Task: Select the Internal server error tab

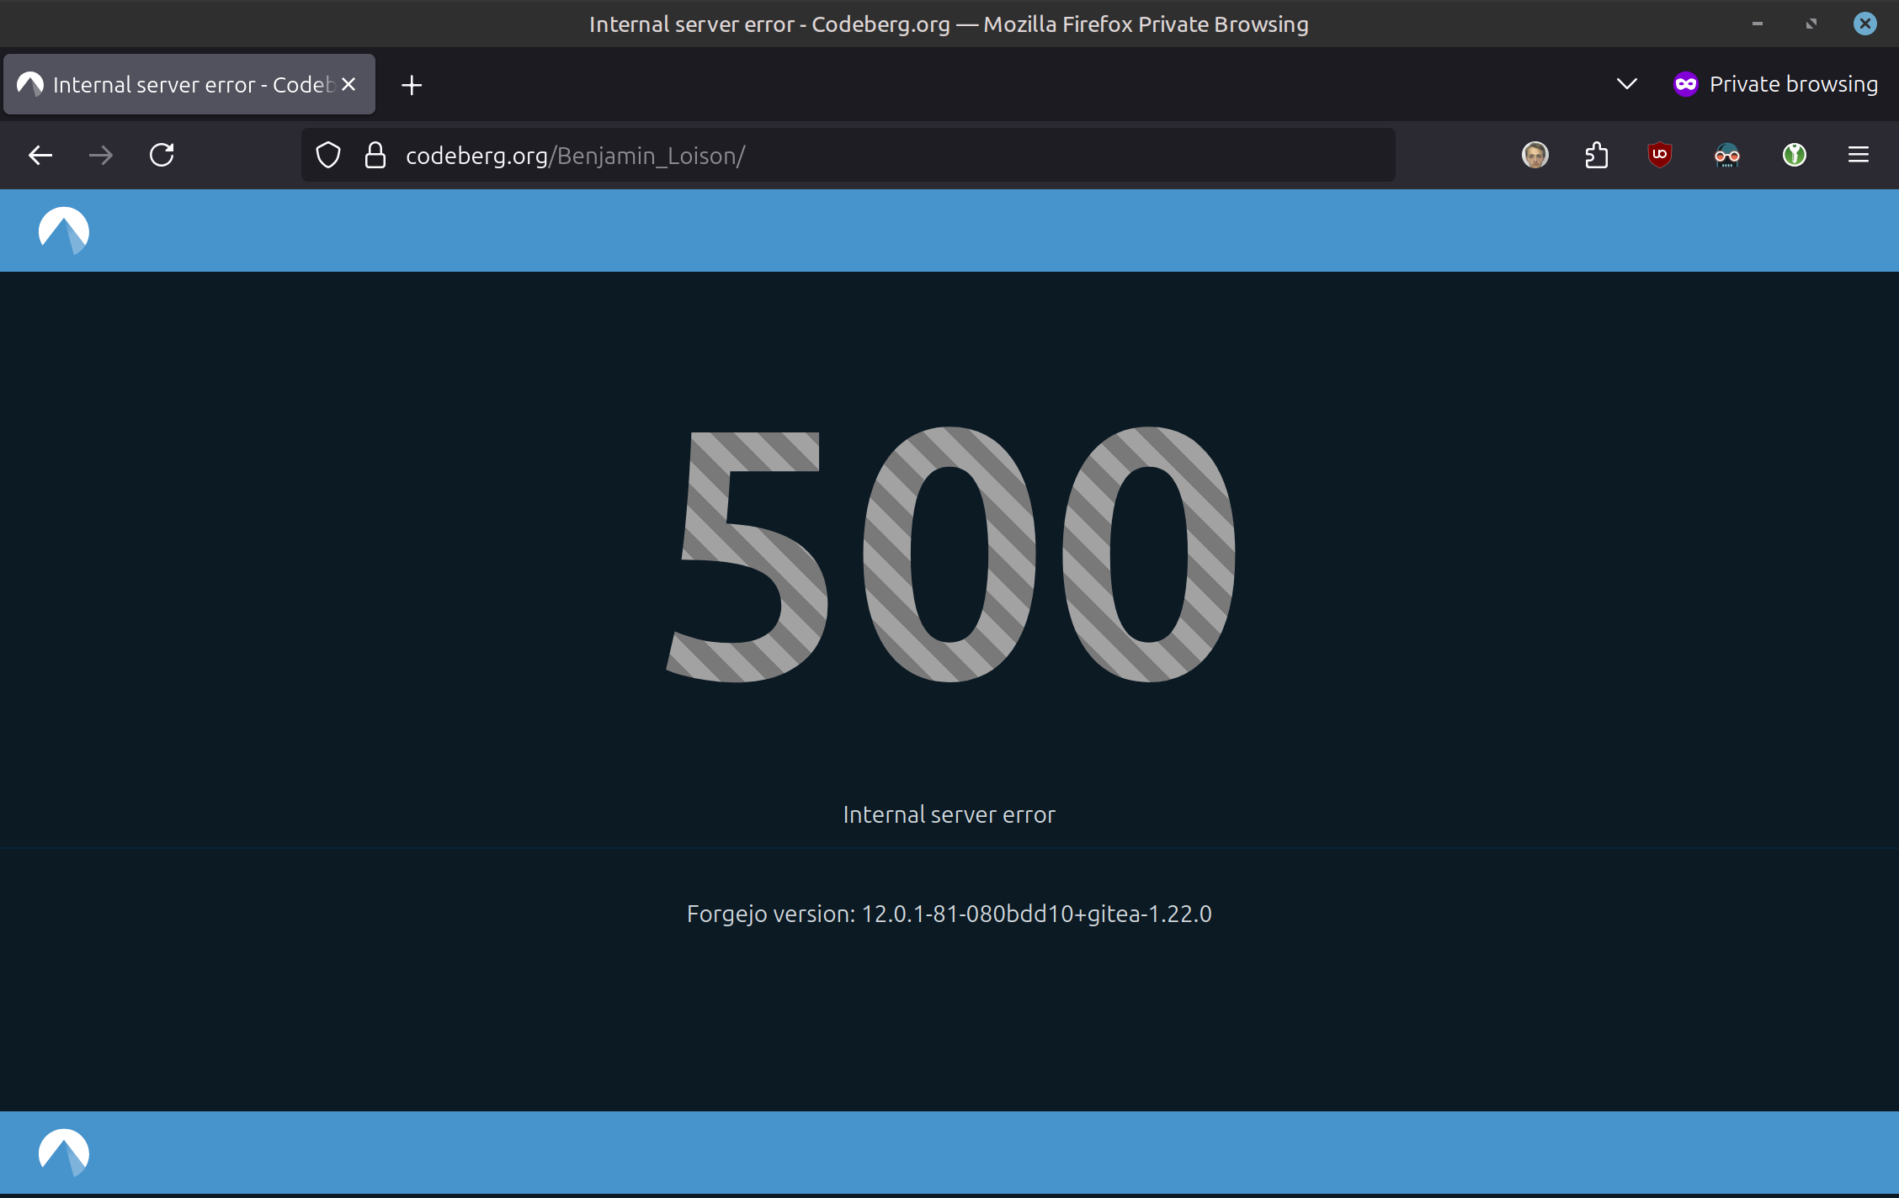Action: pos(185,85)
